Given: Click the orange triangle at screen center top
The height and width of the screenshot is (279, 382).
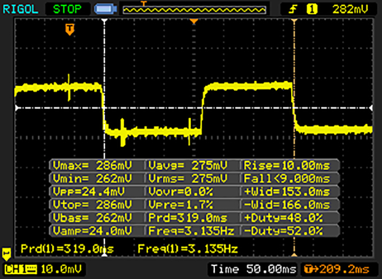Looking at the screenshot, I should point(193,21).
